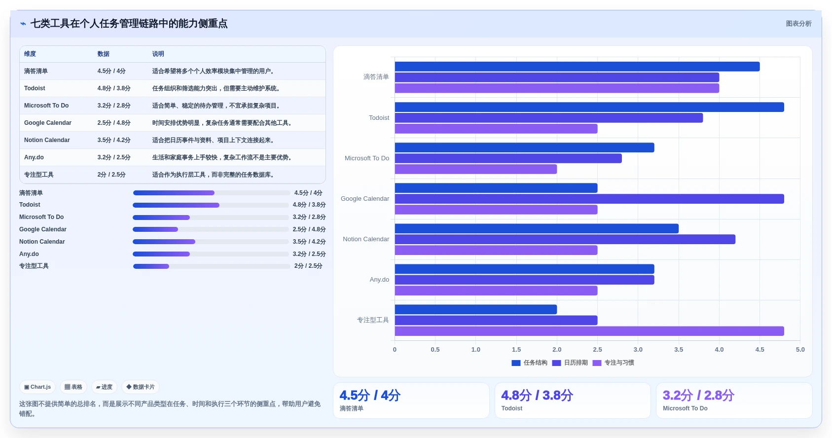This screenshot has width=832, height=438.
Task: Select the 进度 tag chip
Action: pos(104,387)
